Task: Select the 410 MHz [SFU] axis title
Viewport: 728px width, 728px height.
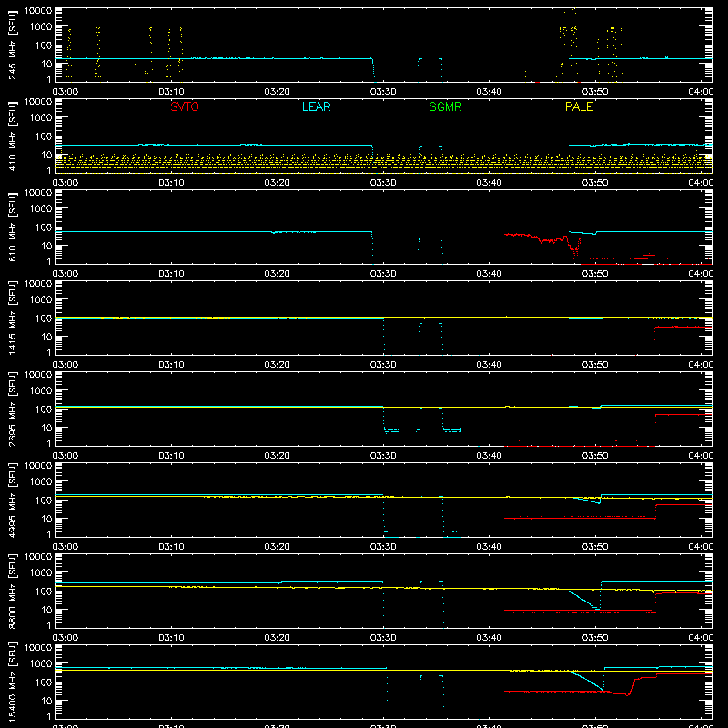Action: pos(12,136)
